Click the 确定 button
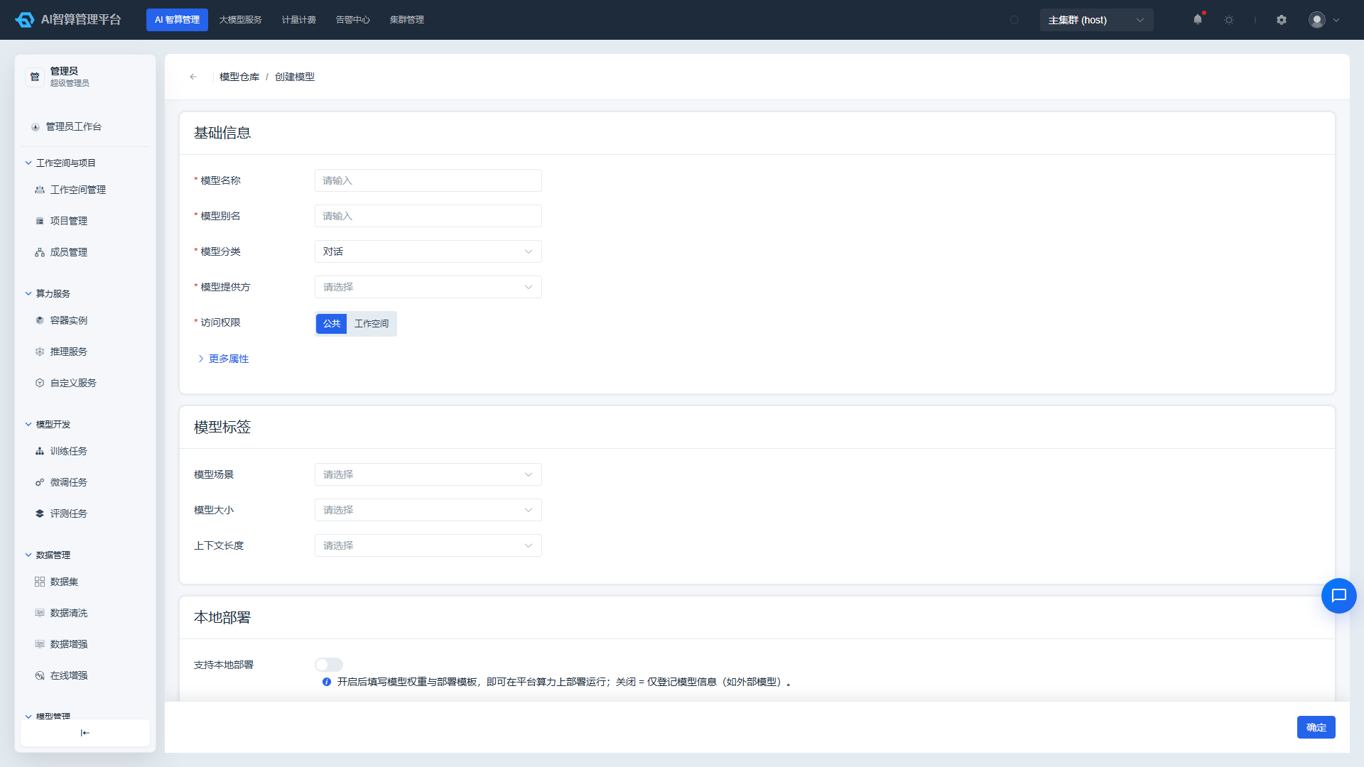This screenshot has height=767, width=1364. click(1316, 727)
